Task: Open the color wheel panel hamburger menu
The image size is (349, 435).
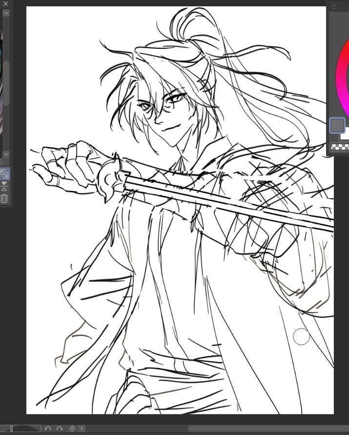Action: click(334, 7)
